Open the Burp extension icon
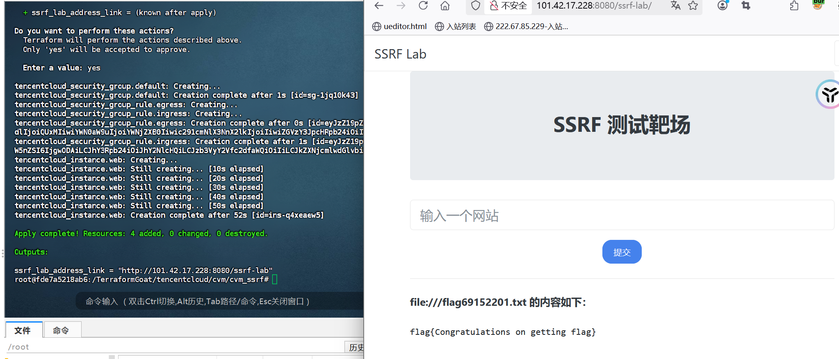This screenshot has height=359, width=839. coord(818,4)
